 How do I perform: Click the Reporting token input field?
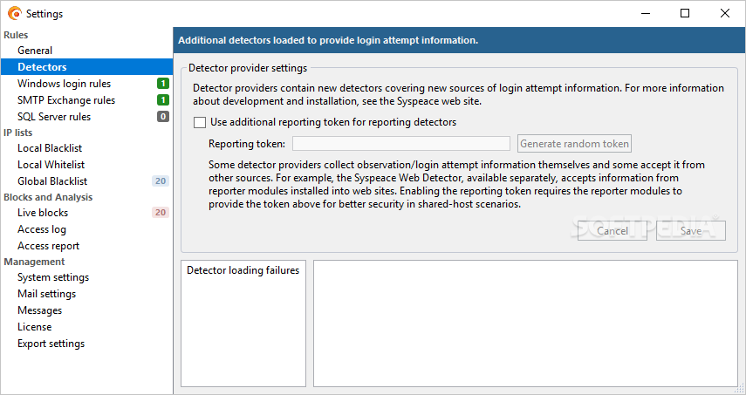click(401, 144)
